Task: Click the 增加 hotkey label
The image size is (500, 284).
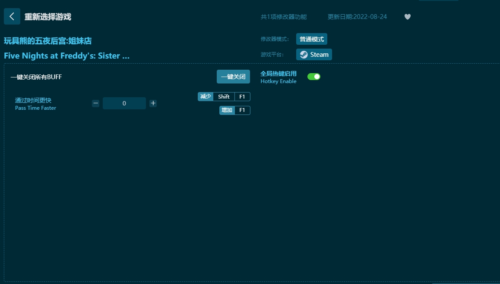Action: pos(227,110)
